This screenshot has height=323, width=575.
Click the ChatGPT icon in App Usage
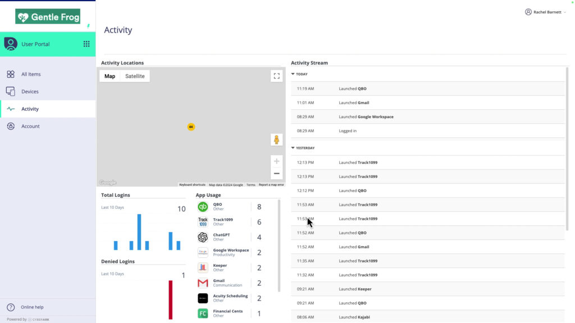[203, 237]
